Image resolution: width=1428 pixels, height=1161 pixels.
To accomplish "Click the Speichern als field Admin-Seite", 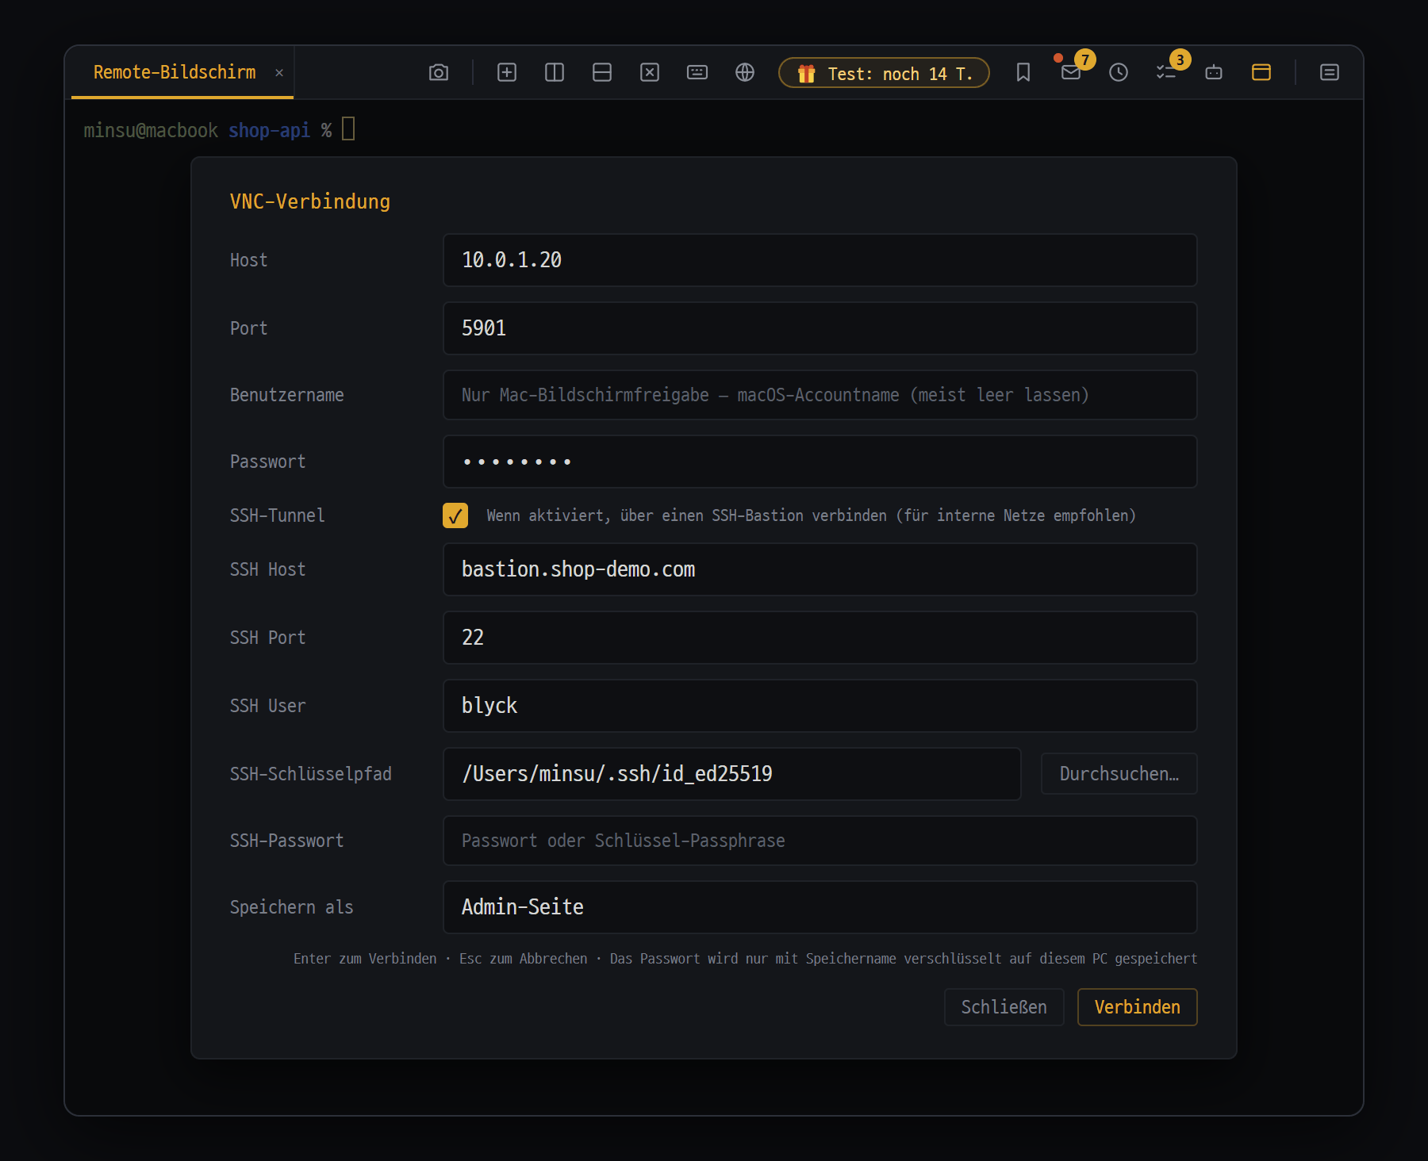I will coord(820,907).
